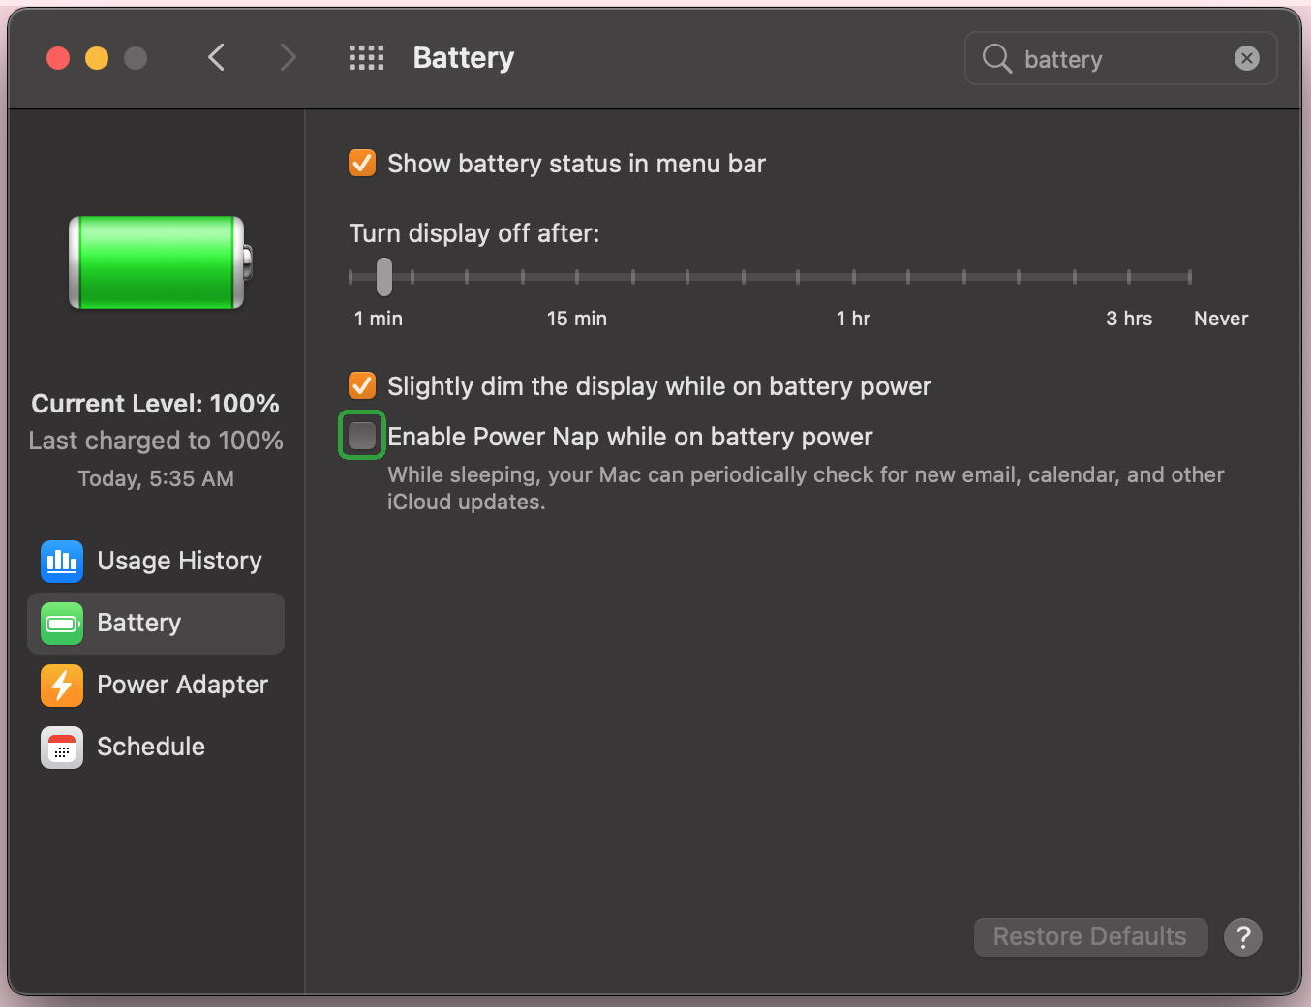This screenshot has height=1007, width=1311.
Task: Go back with the left chevron
Action: coord(217,58)
